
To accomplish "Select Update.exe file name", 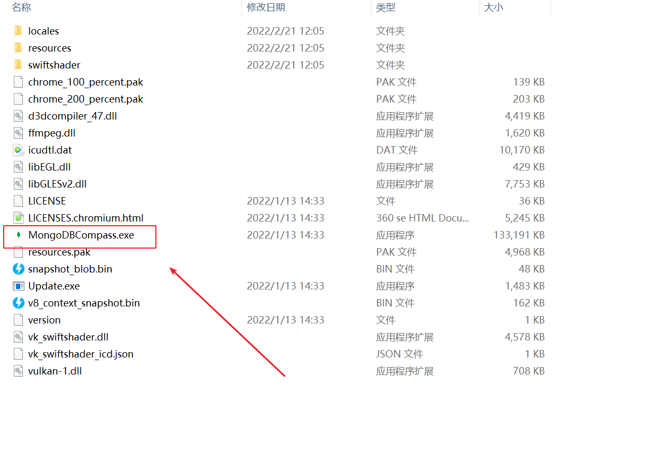I will pyautogui.click(x=54, y=286).
